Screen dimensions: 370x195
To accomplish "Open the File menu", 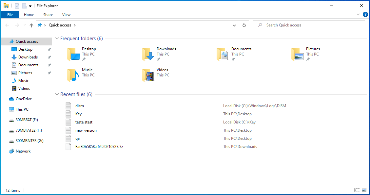I will click(10, 15).
